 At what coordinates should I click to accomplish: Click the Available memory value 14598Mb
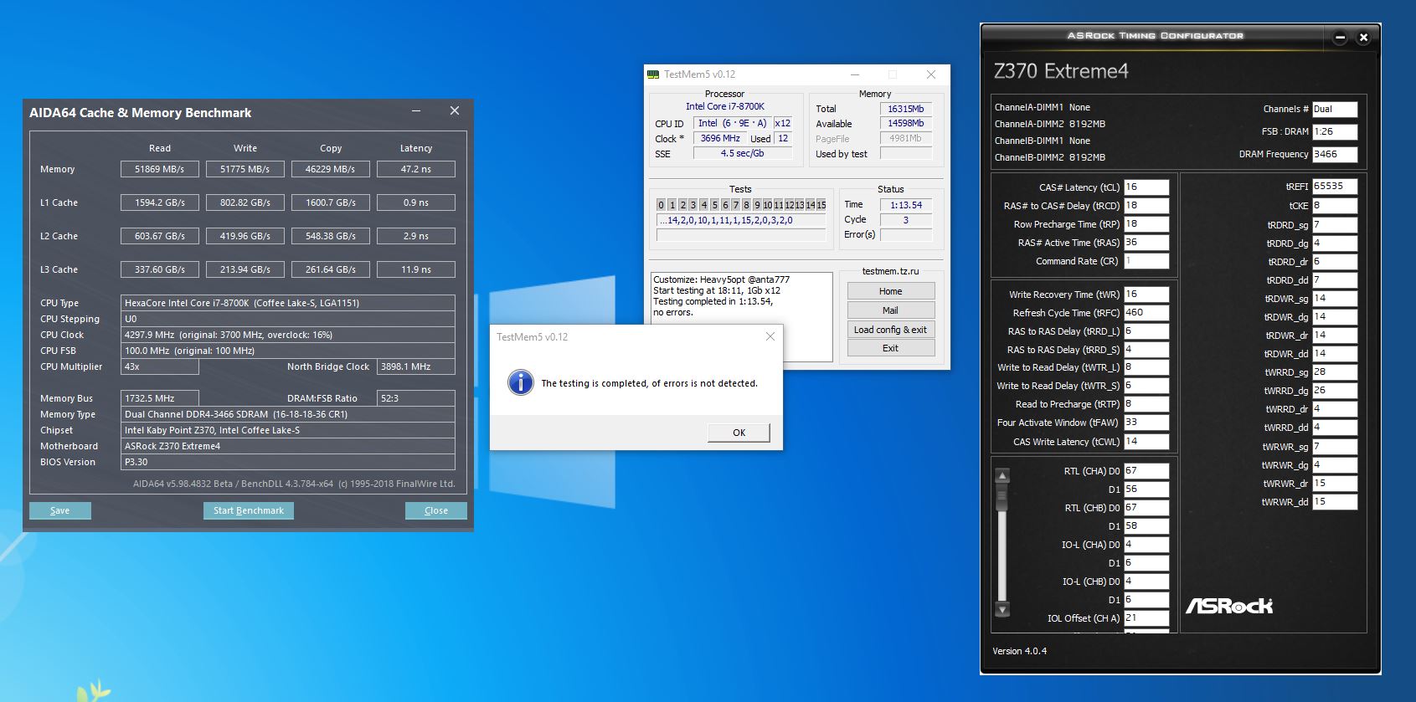pyautogui.click(x=906, y=124)
